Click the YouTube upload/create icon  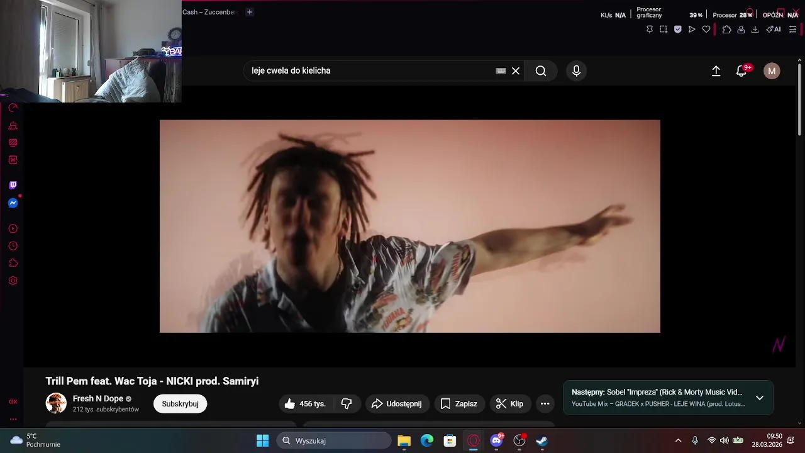(x=716, y=71)
